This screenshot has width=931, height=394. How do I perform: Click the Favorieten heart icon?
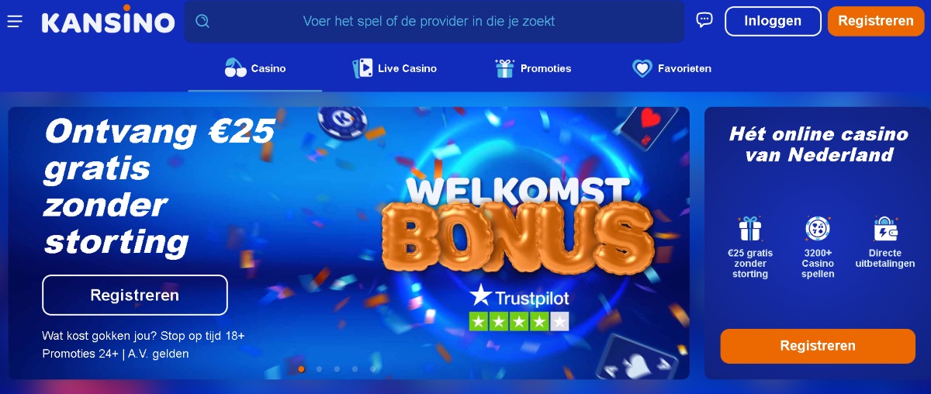click(x=642, y=68)
